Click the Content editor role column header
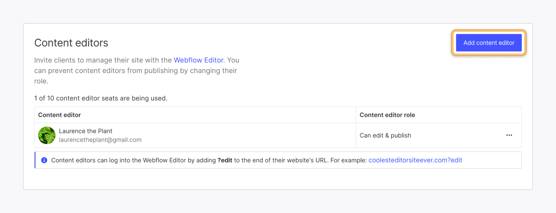556x213 pixels. click(438, 115)
